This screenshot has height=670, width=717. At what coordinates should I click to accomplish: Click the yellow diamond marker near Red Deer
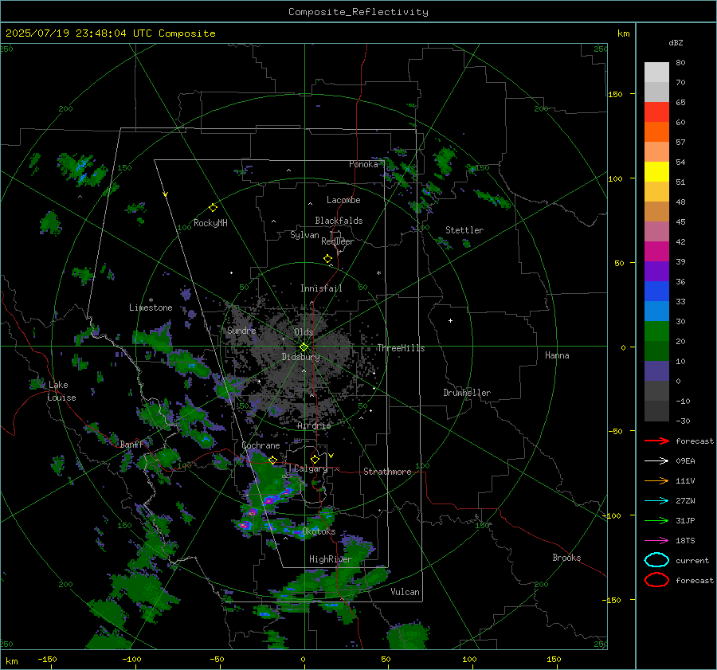pos(327,259)
